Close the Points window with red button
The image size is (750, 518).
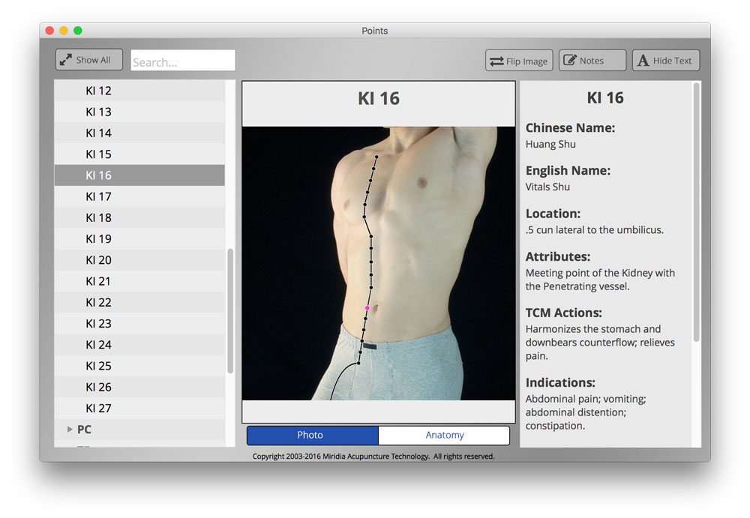[49, 31]
